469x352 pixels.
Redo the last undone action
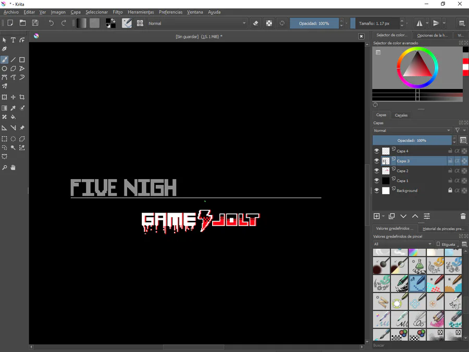point(64,23)
